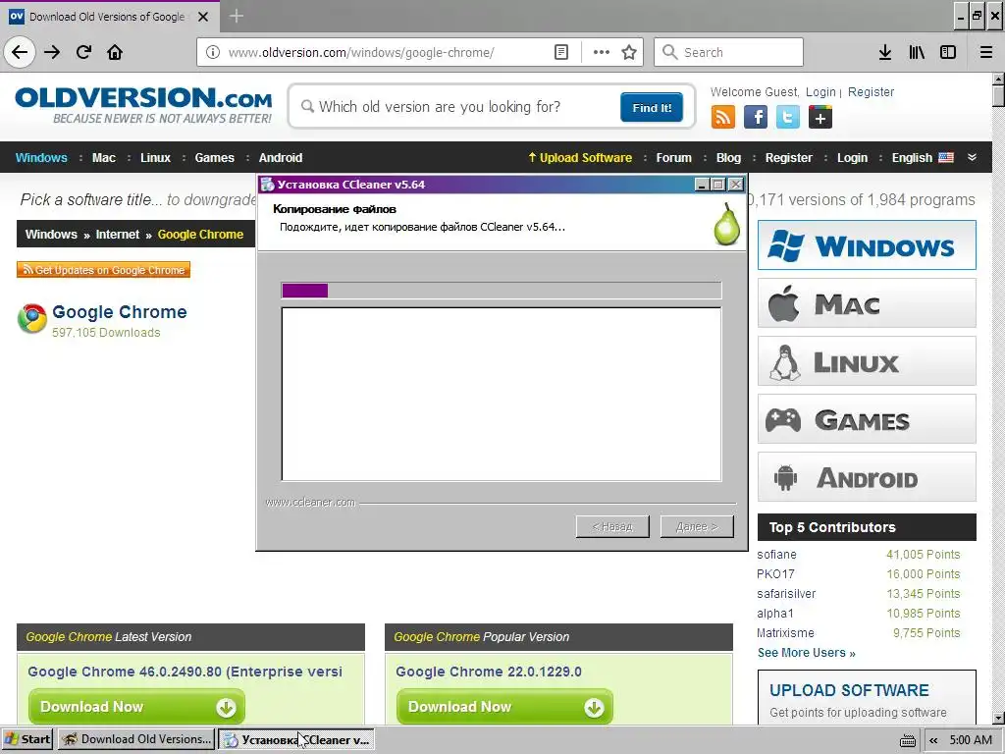Open the Google Chrome title link
The image size is (1005, 754).
[120, 312]
